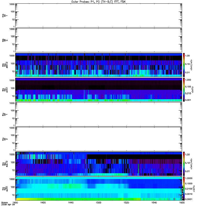Click the 10 tick of thb scm1 panel
This screenshot has height=210, width=197.
click(13, 96)
